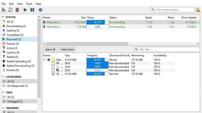Image resolution: width=202 pixels, height=113 pixels.
Task: Click the red Delete torrent trash icon
Action: (17, 10)
